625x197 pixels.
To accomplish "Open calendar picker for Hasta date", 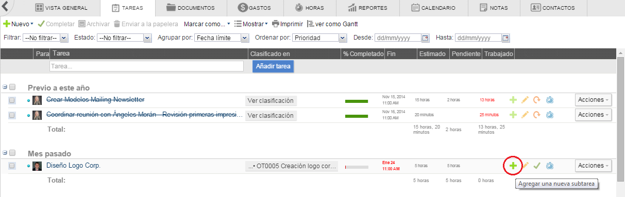I will coord(505,38).
